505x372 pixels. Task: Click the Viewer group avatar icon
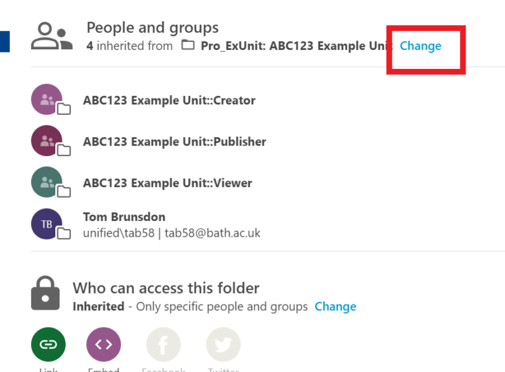[x=47, y=183]
